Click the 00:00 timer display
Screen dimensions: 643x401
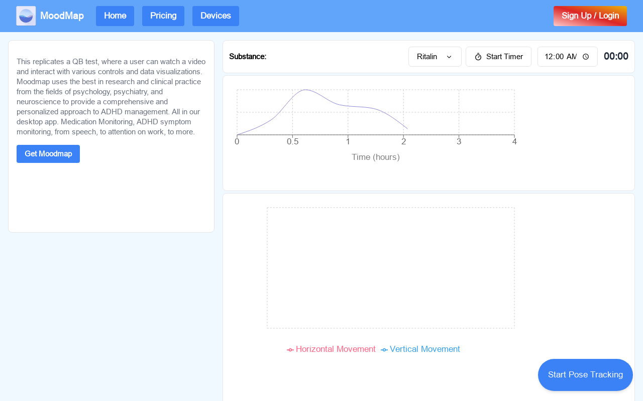[616, 57]
